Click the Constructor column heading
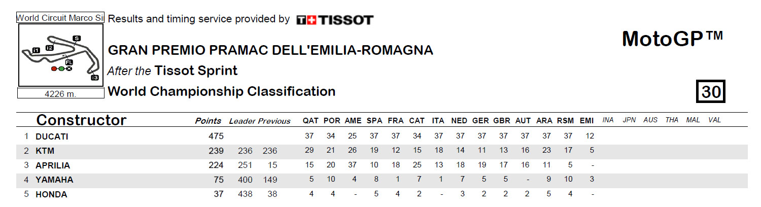Screen dimensions: 761x207 click(x=81, y=120)
